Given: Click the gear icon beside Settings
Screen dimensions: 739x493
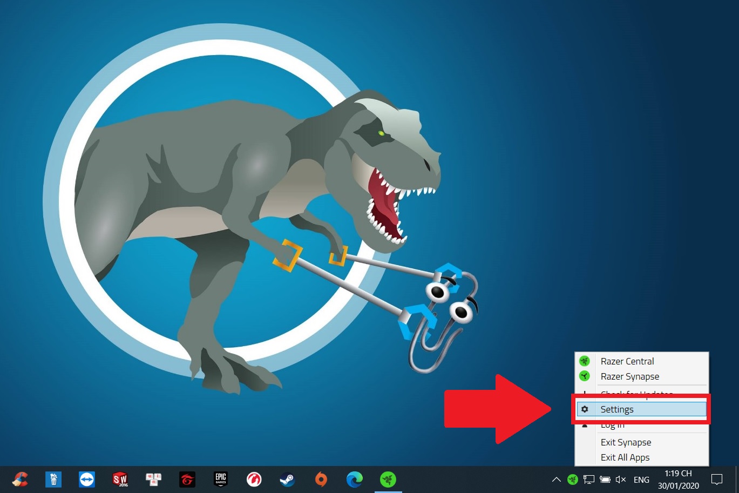Looking at the screenshot, I should click(x=585, y=409).
